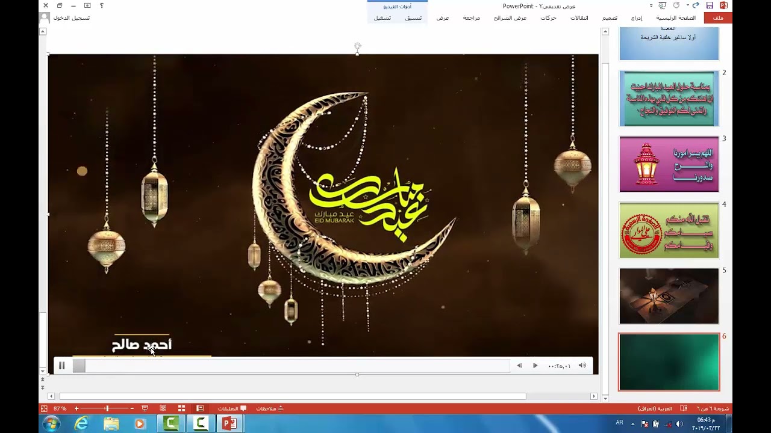771x433 pixels.
Task: Select the top partially visible slide thumbnail
Action: (669, 43)
